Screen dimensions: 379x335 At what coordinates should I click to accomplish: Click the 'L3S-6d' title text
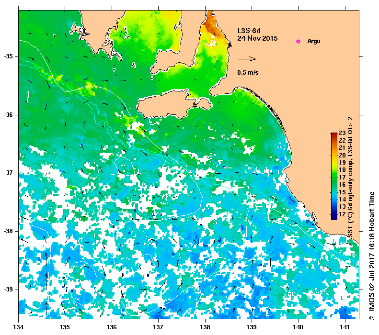(249, 31)
